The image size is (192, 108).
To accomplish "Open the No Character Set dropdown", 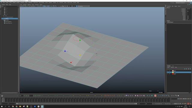I will coord(159,104).
